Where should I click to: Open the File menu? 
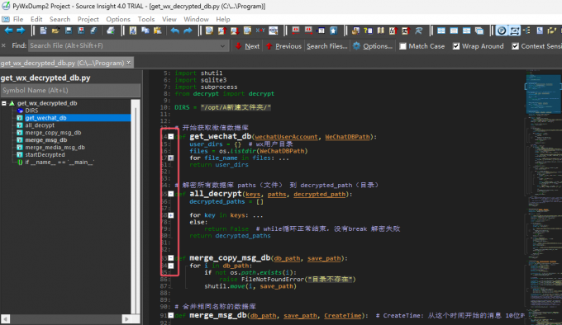pos(18,19)
